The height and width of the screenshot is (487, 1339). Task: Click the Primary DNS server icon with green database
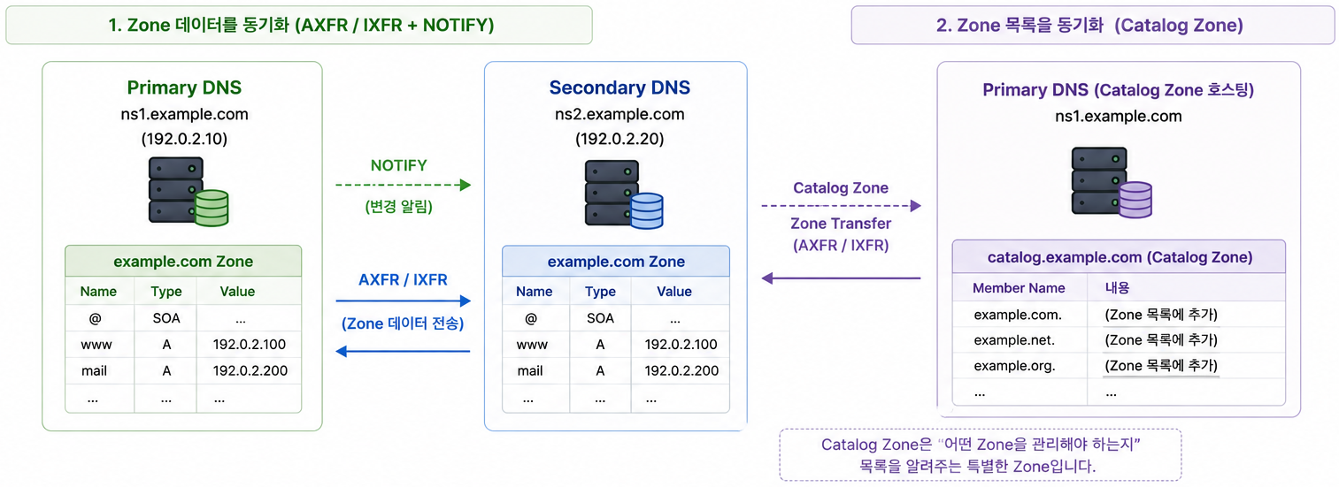pyautogui.click(x=188, y=190)
